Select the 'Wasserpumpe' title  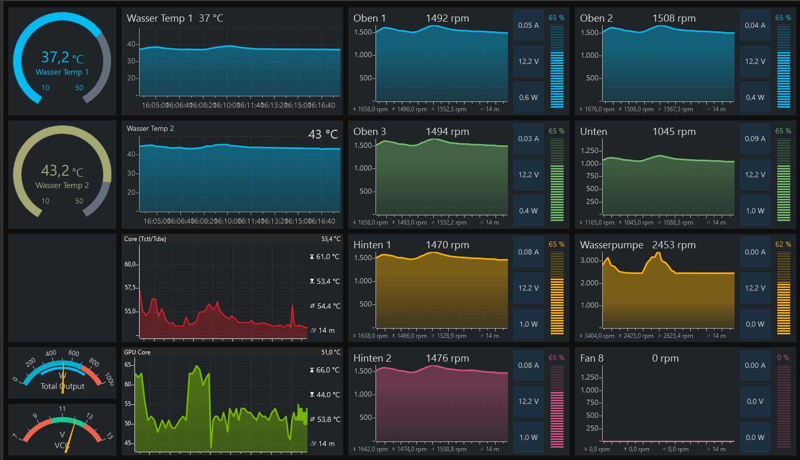(x=611, y=245)
